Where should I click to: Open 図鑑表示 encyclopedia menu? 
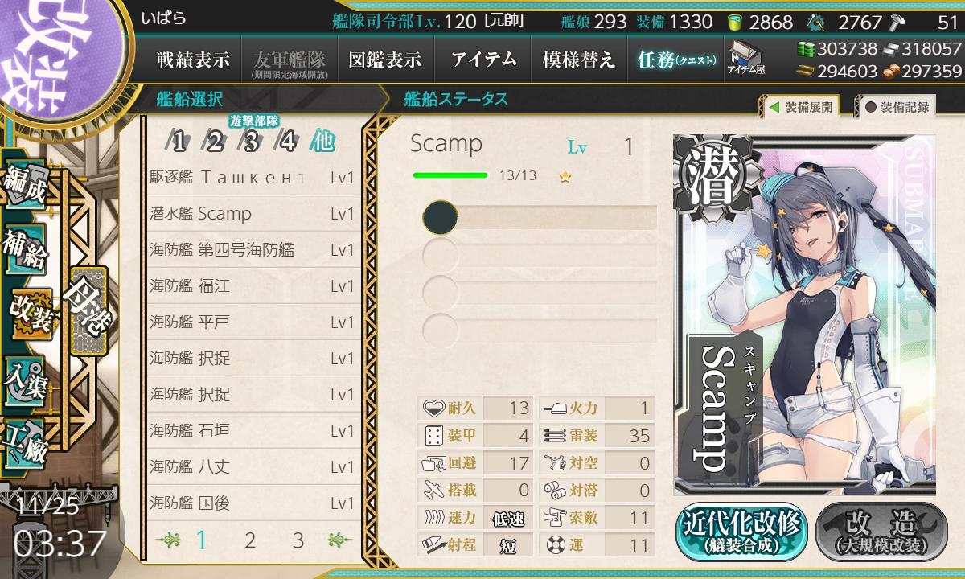click(385, 60)
